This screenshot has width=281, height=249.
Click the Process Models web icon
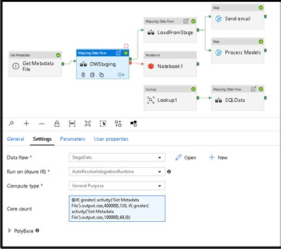[218, 53]
